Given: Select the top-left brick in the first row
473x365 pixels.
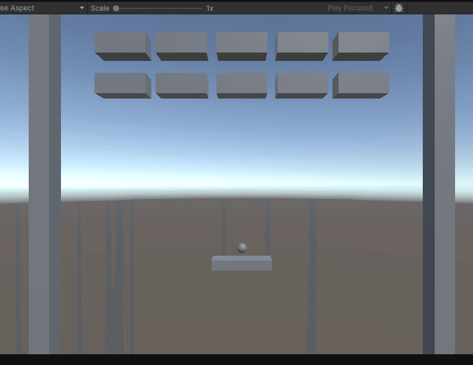Looking at the screenshot, I should 123,47.
